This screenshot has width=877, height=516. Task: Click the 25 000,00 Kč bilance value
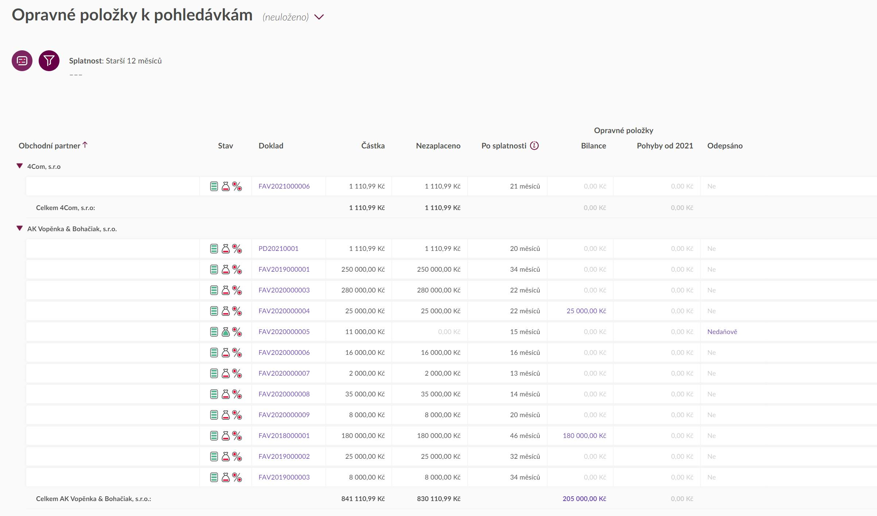point(586,311)
